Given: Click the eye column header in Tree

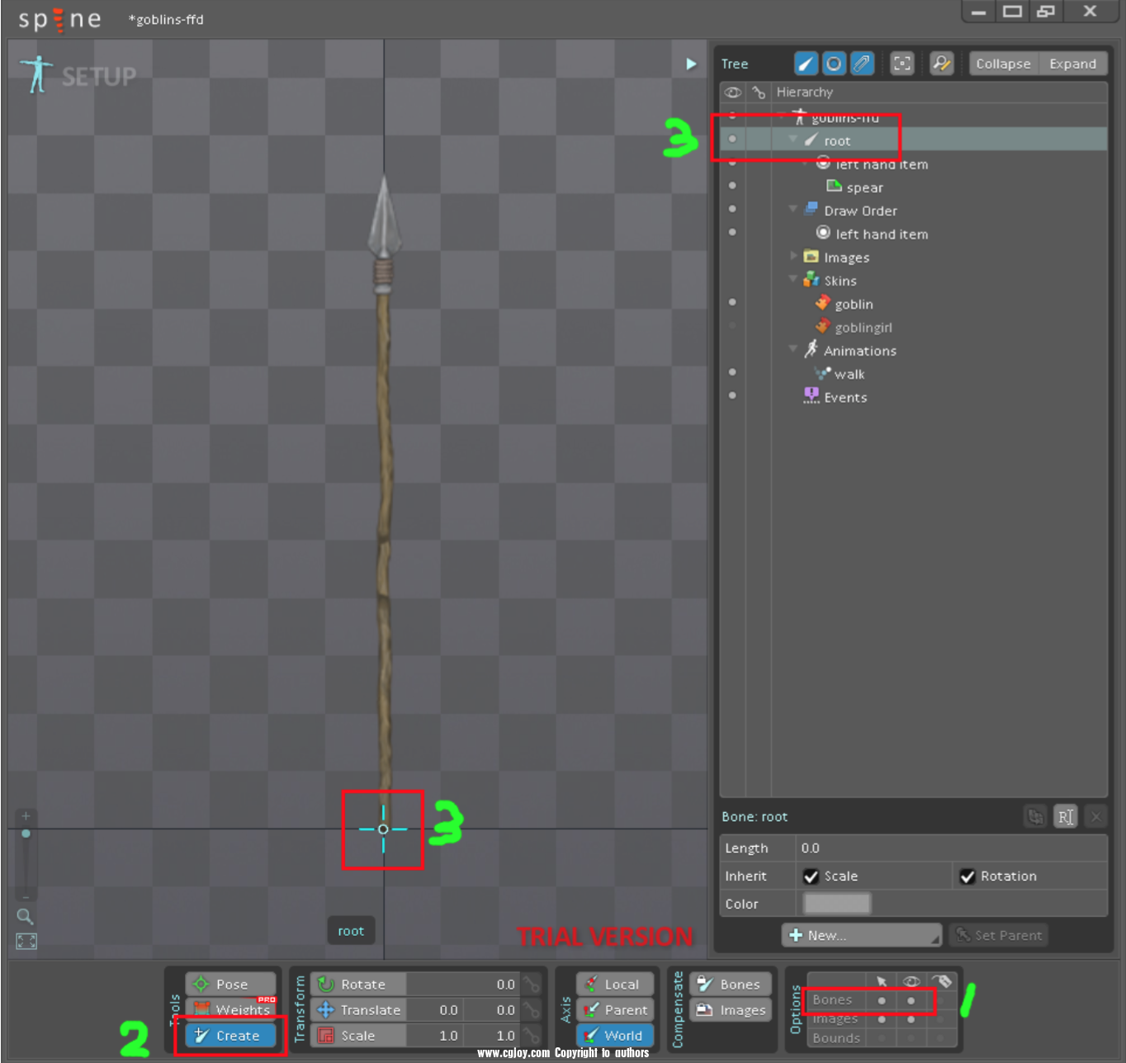Looking at the screenshot, I should tap(732, 92).
